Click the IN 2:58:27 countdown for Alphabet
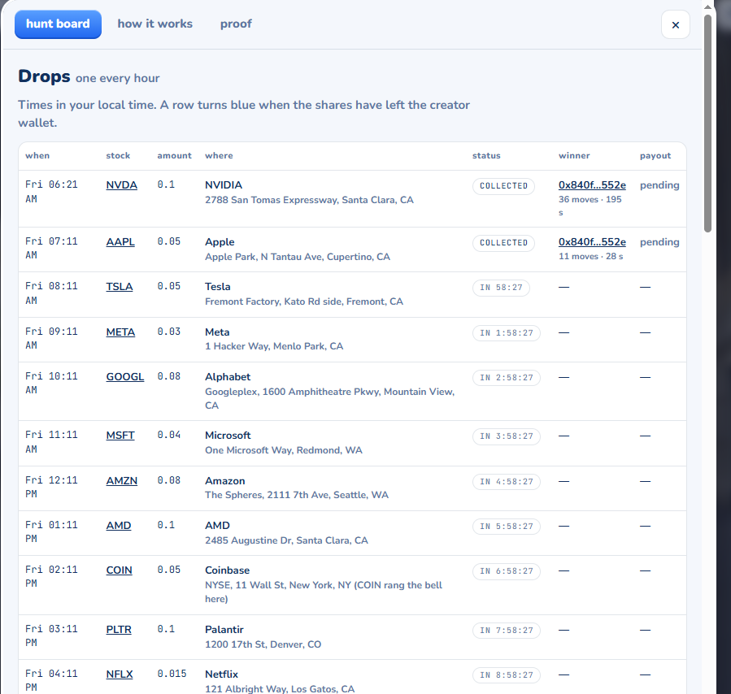The height and width of the screenshot is (694, 731). pos(507,378)
